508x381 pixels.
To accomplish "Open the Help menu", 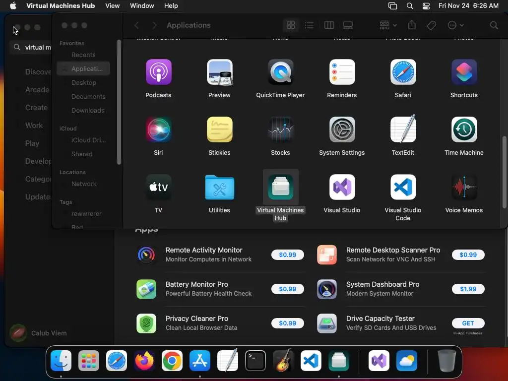I will tap(171, 6).
